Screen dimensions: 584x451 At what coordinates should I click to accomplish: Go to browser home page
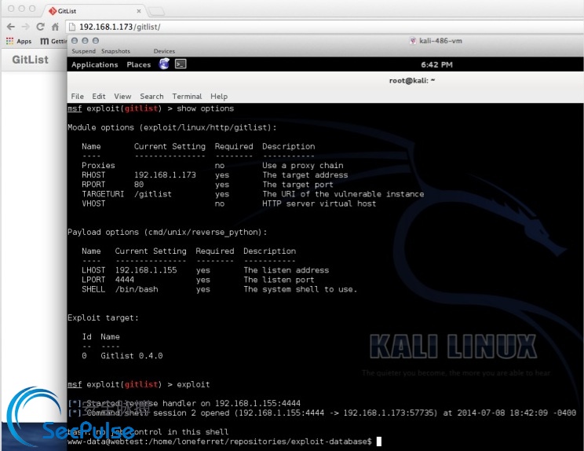point(55,27)
